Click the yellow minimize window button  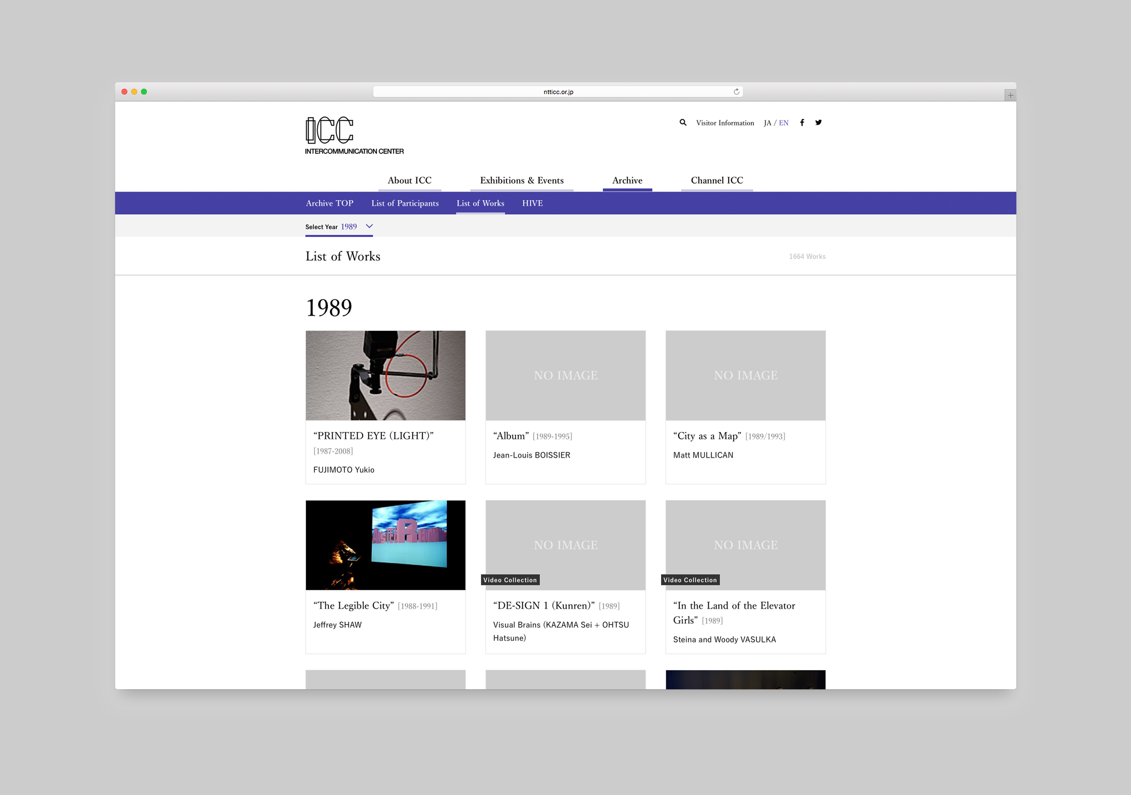(134, 92)
